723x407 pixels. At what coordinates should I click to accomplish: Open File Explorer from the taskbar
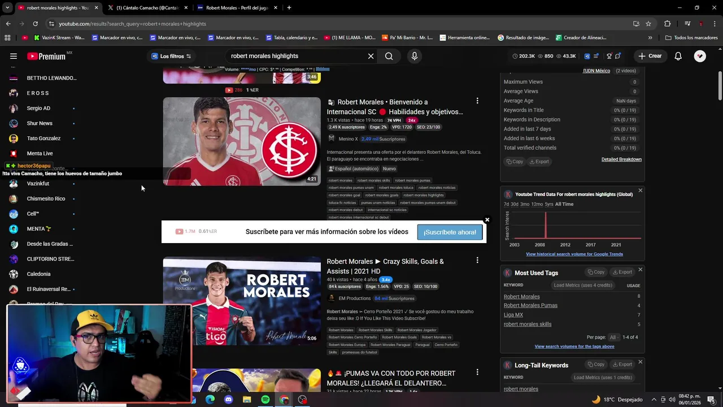coord(247,400)
